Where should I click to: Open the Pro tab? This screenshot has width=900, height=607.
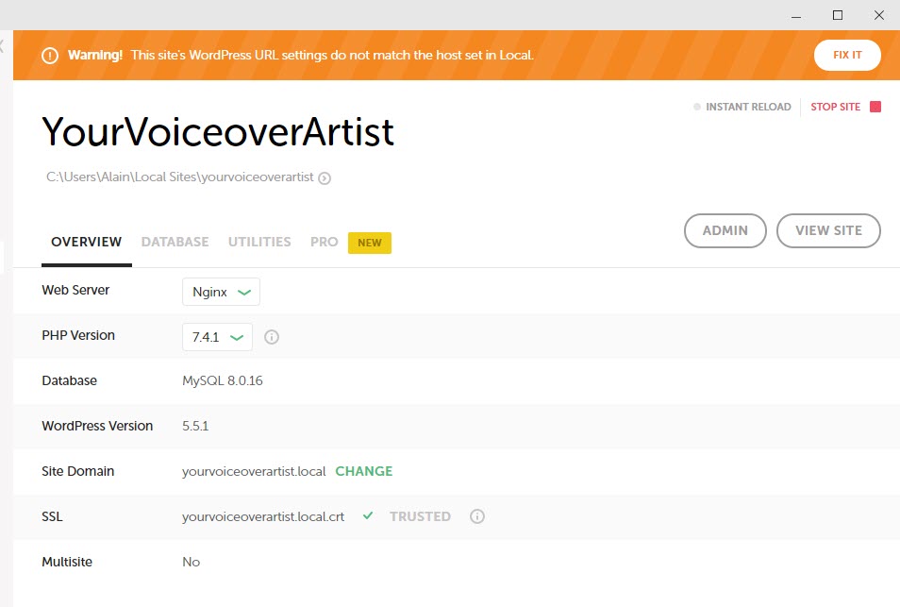click(x=325, y=242)
